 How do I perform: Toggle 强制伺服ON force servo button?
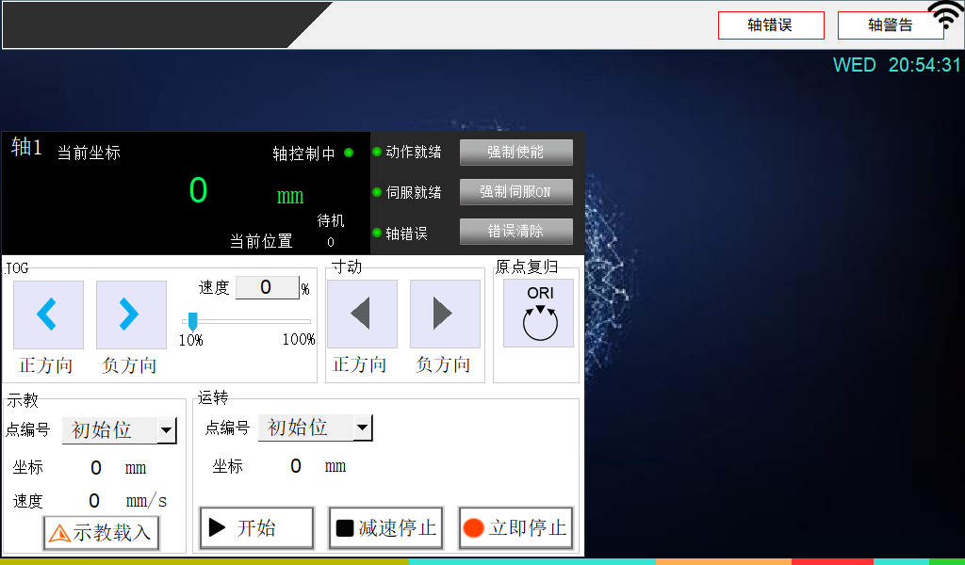tap(515, 192)
